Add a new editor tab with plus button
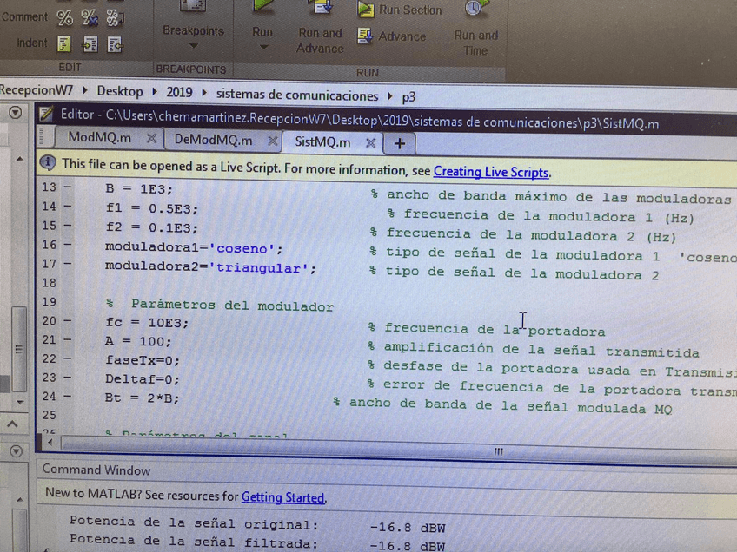 400,143
